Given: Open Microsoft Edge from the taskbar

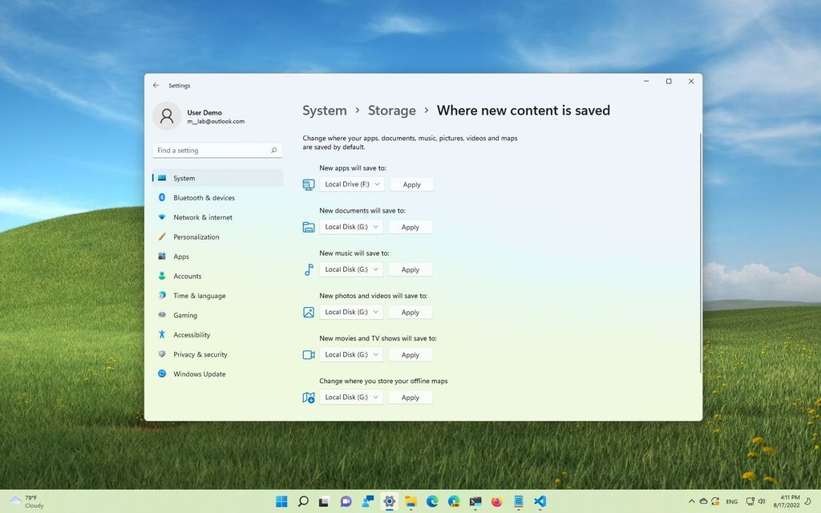Looking at the screenshot, I should [x=432, y=501].
